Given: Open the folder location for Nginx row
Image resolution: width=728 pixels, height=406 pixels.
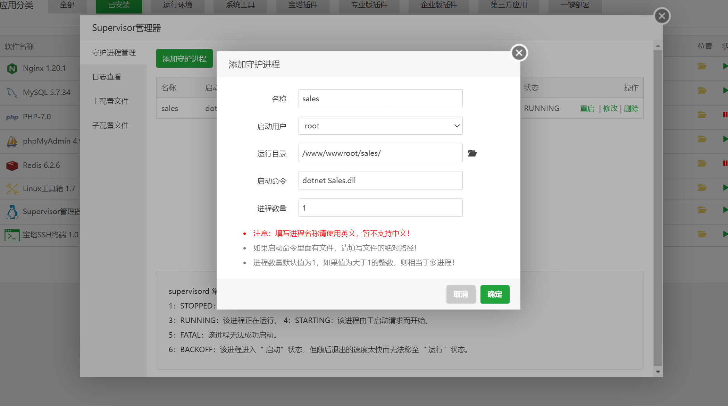Looking at the screenshot, I should click(x=702, y=66).
